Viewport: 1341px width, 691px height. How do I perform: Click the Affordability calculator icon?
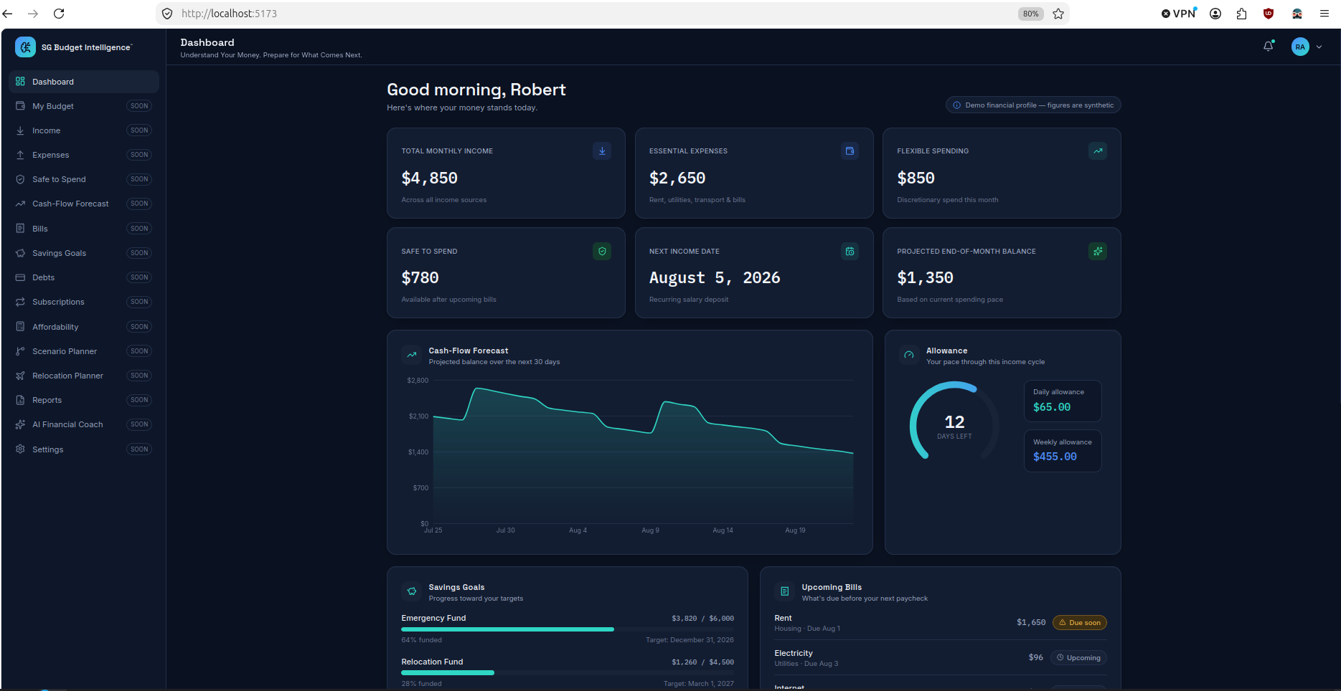pos(20,327)
